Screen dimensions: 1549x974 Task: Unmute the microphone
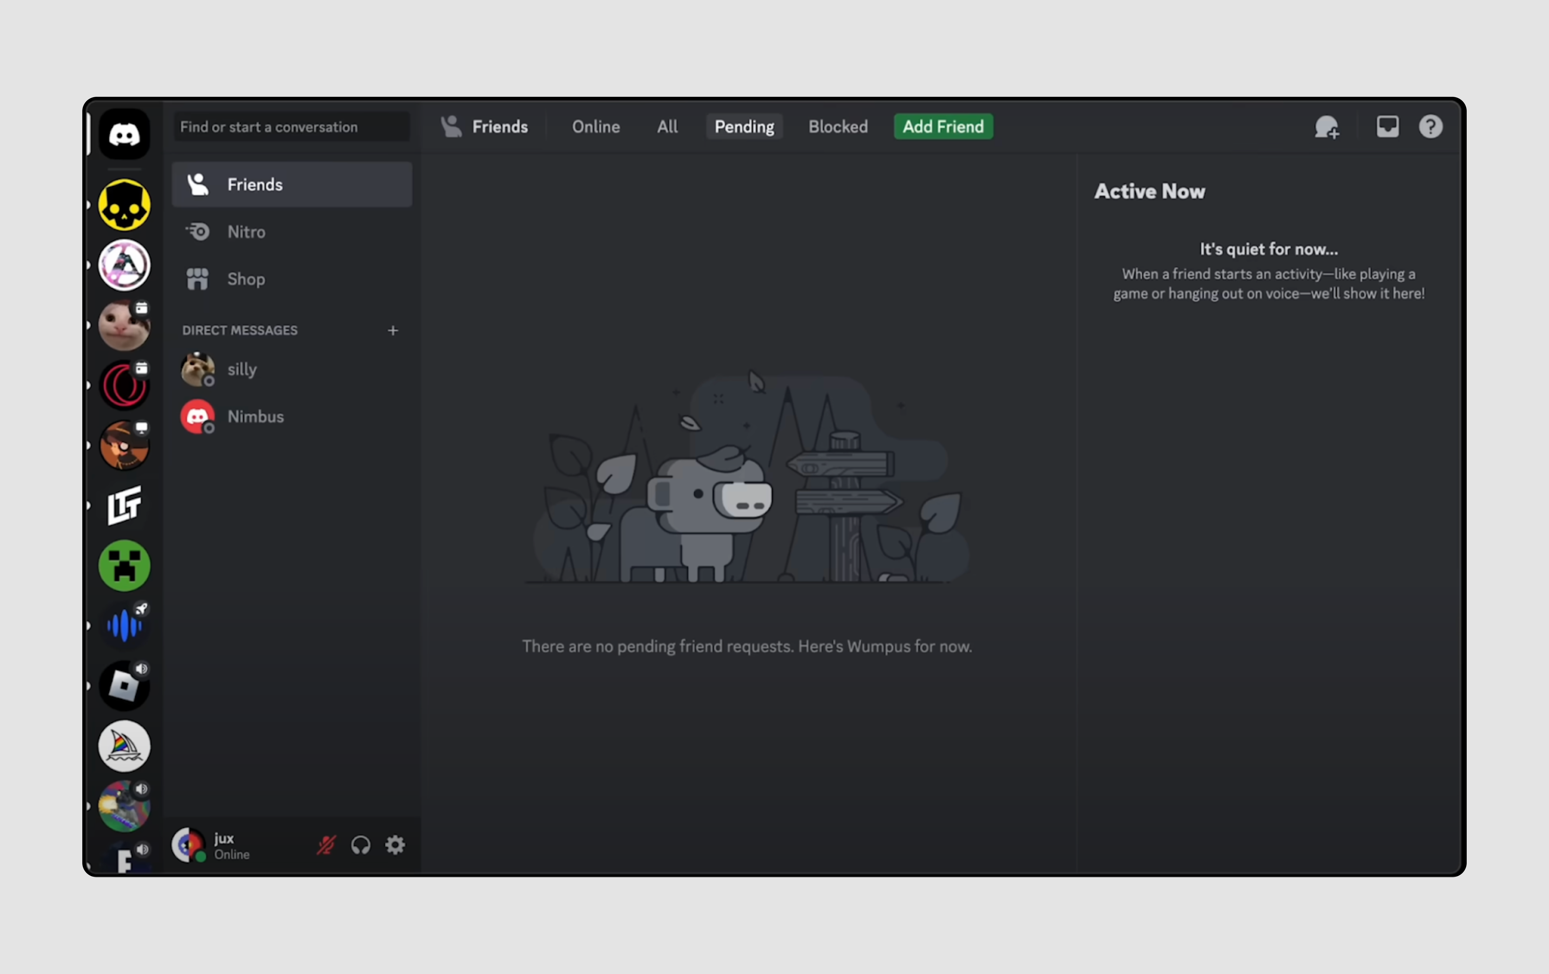tap(326, 845)
